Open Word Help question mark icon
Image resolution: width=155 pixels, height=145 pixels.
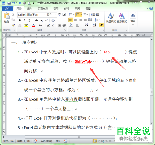point(151,8)
